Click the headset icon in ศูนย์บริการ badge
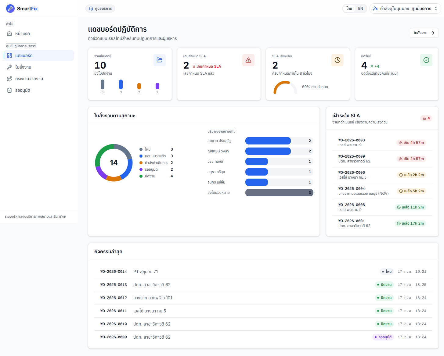Viewport: 444px width, 356px height. point(91,9)
